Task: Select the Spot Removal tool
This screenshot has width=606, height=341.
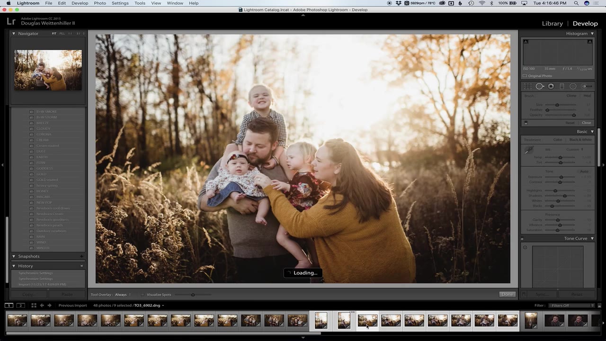Action: [x=539, y=86]
